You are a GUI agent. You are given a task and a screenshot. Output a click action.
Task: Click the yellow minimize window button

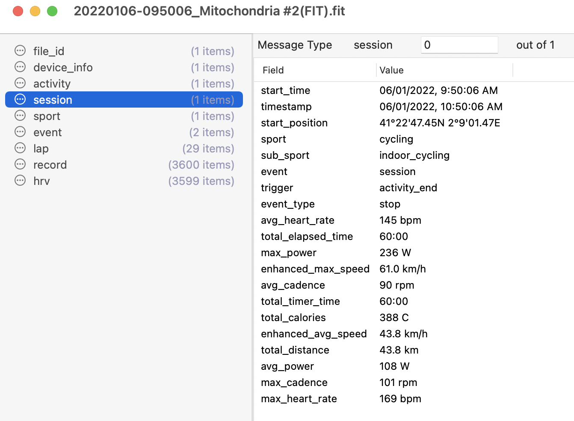35,11
